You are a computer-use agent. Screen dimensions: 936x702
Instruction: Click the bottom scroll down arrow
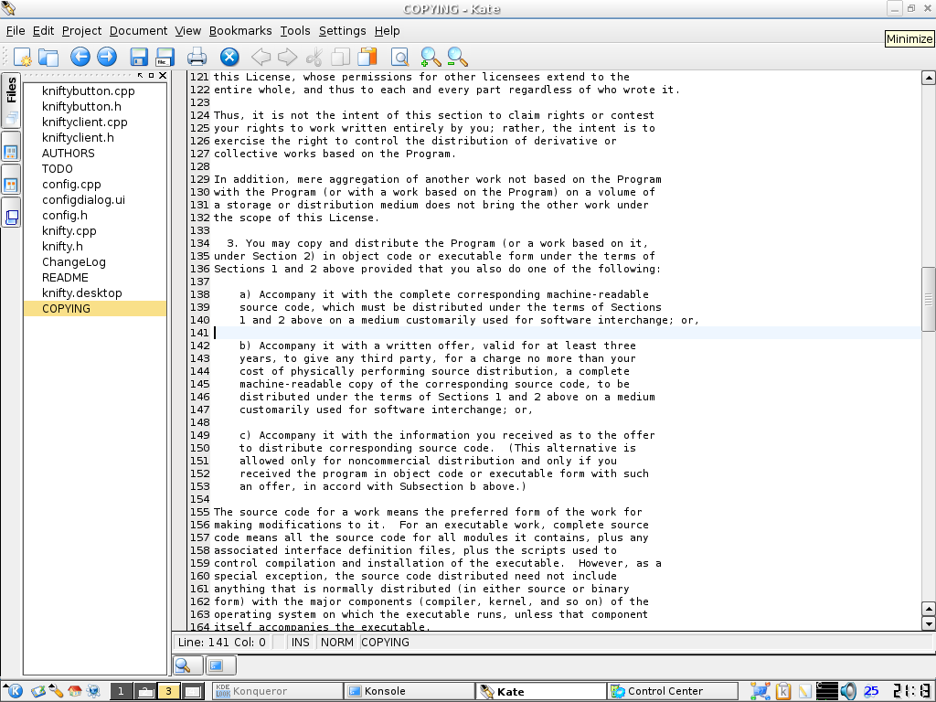point(929,623)
